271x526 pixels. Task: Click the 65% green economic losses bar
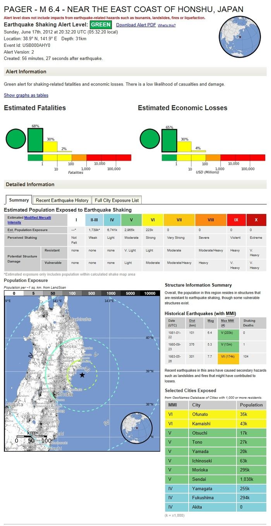169,140
